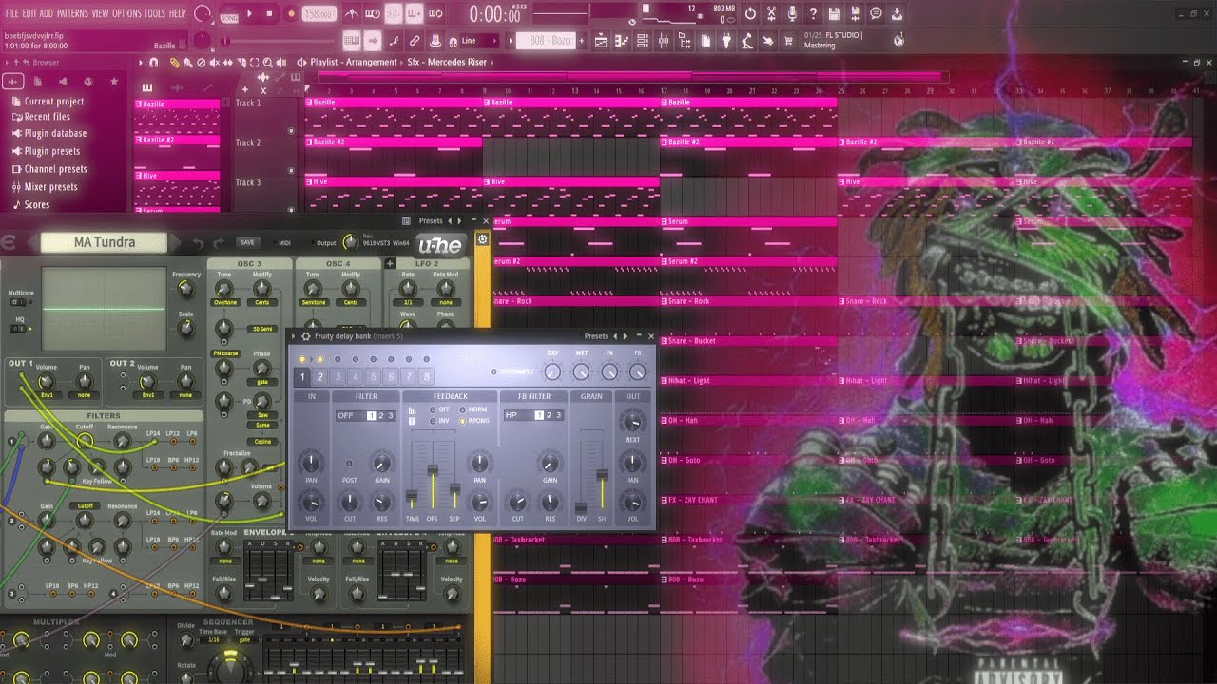
Task: Select delay bank 1 tab
Action: point(302,376)
